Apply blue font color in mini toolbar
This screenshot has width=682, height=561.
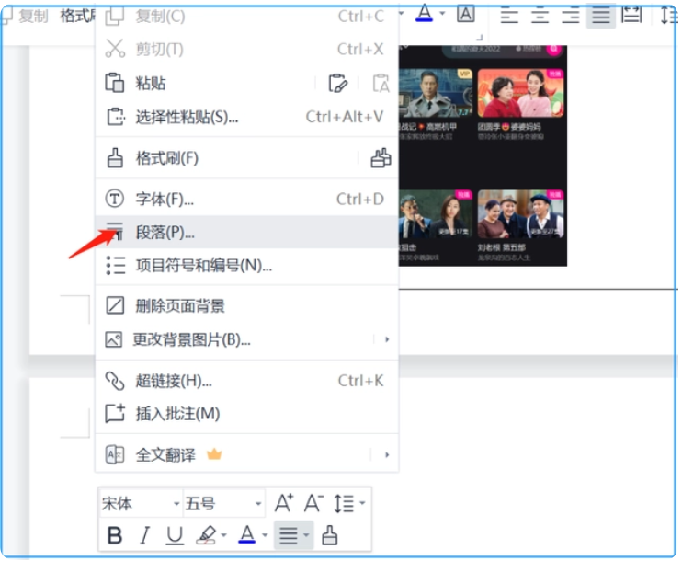pos(246,535)
